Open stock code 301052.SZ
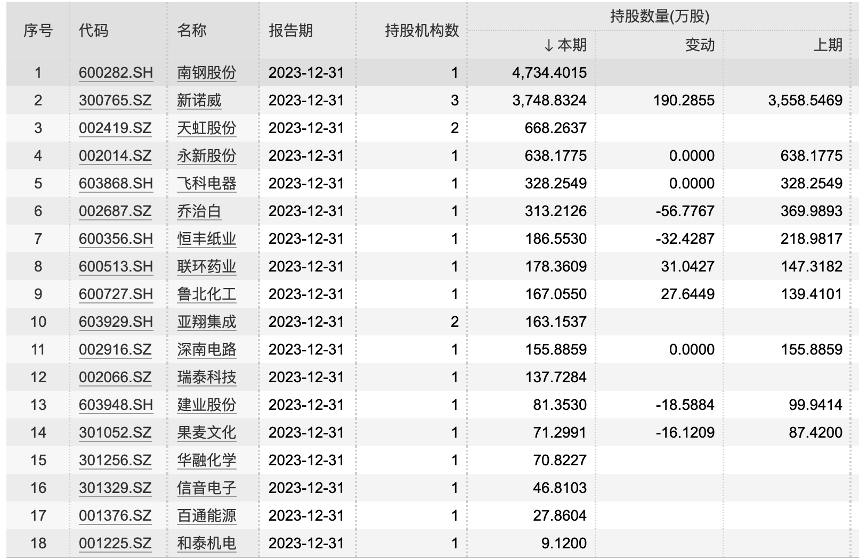This screenshot has height=559, width=859. tap(115, 433)
